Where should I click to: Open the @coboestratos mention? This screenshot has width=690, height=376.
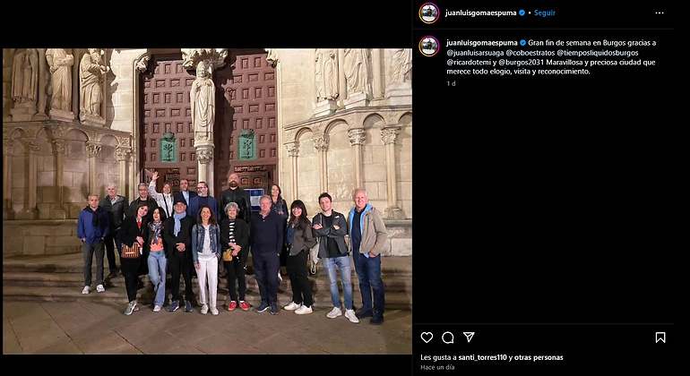[x=530, y=52]
